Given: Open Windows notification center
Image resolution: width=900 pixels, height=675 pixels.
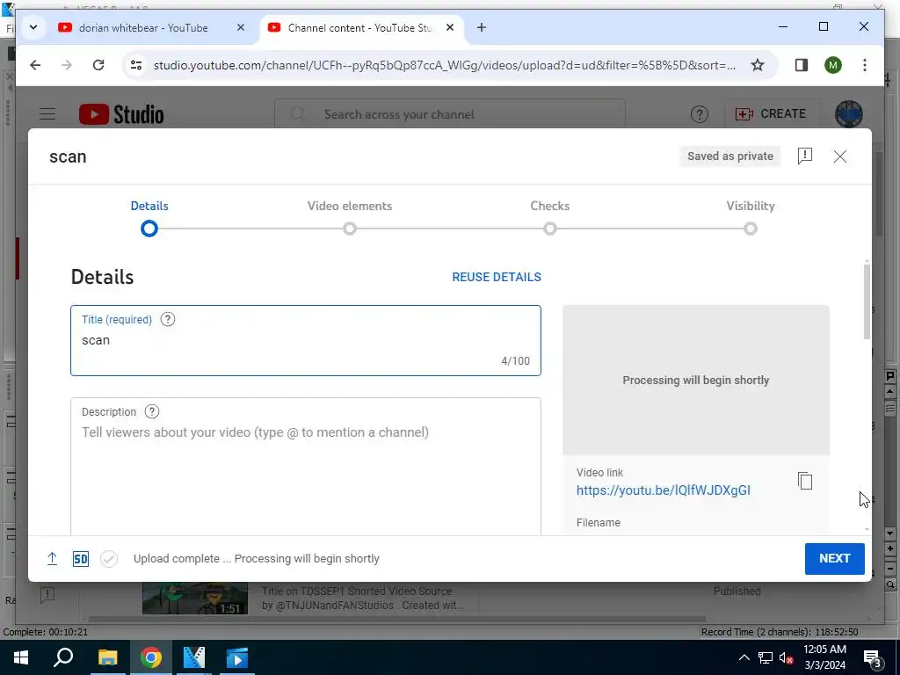Looking at the screenshot, I should click(873, 657).
